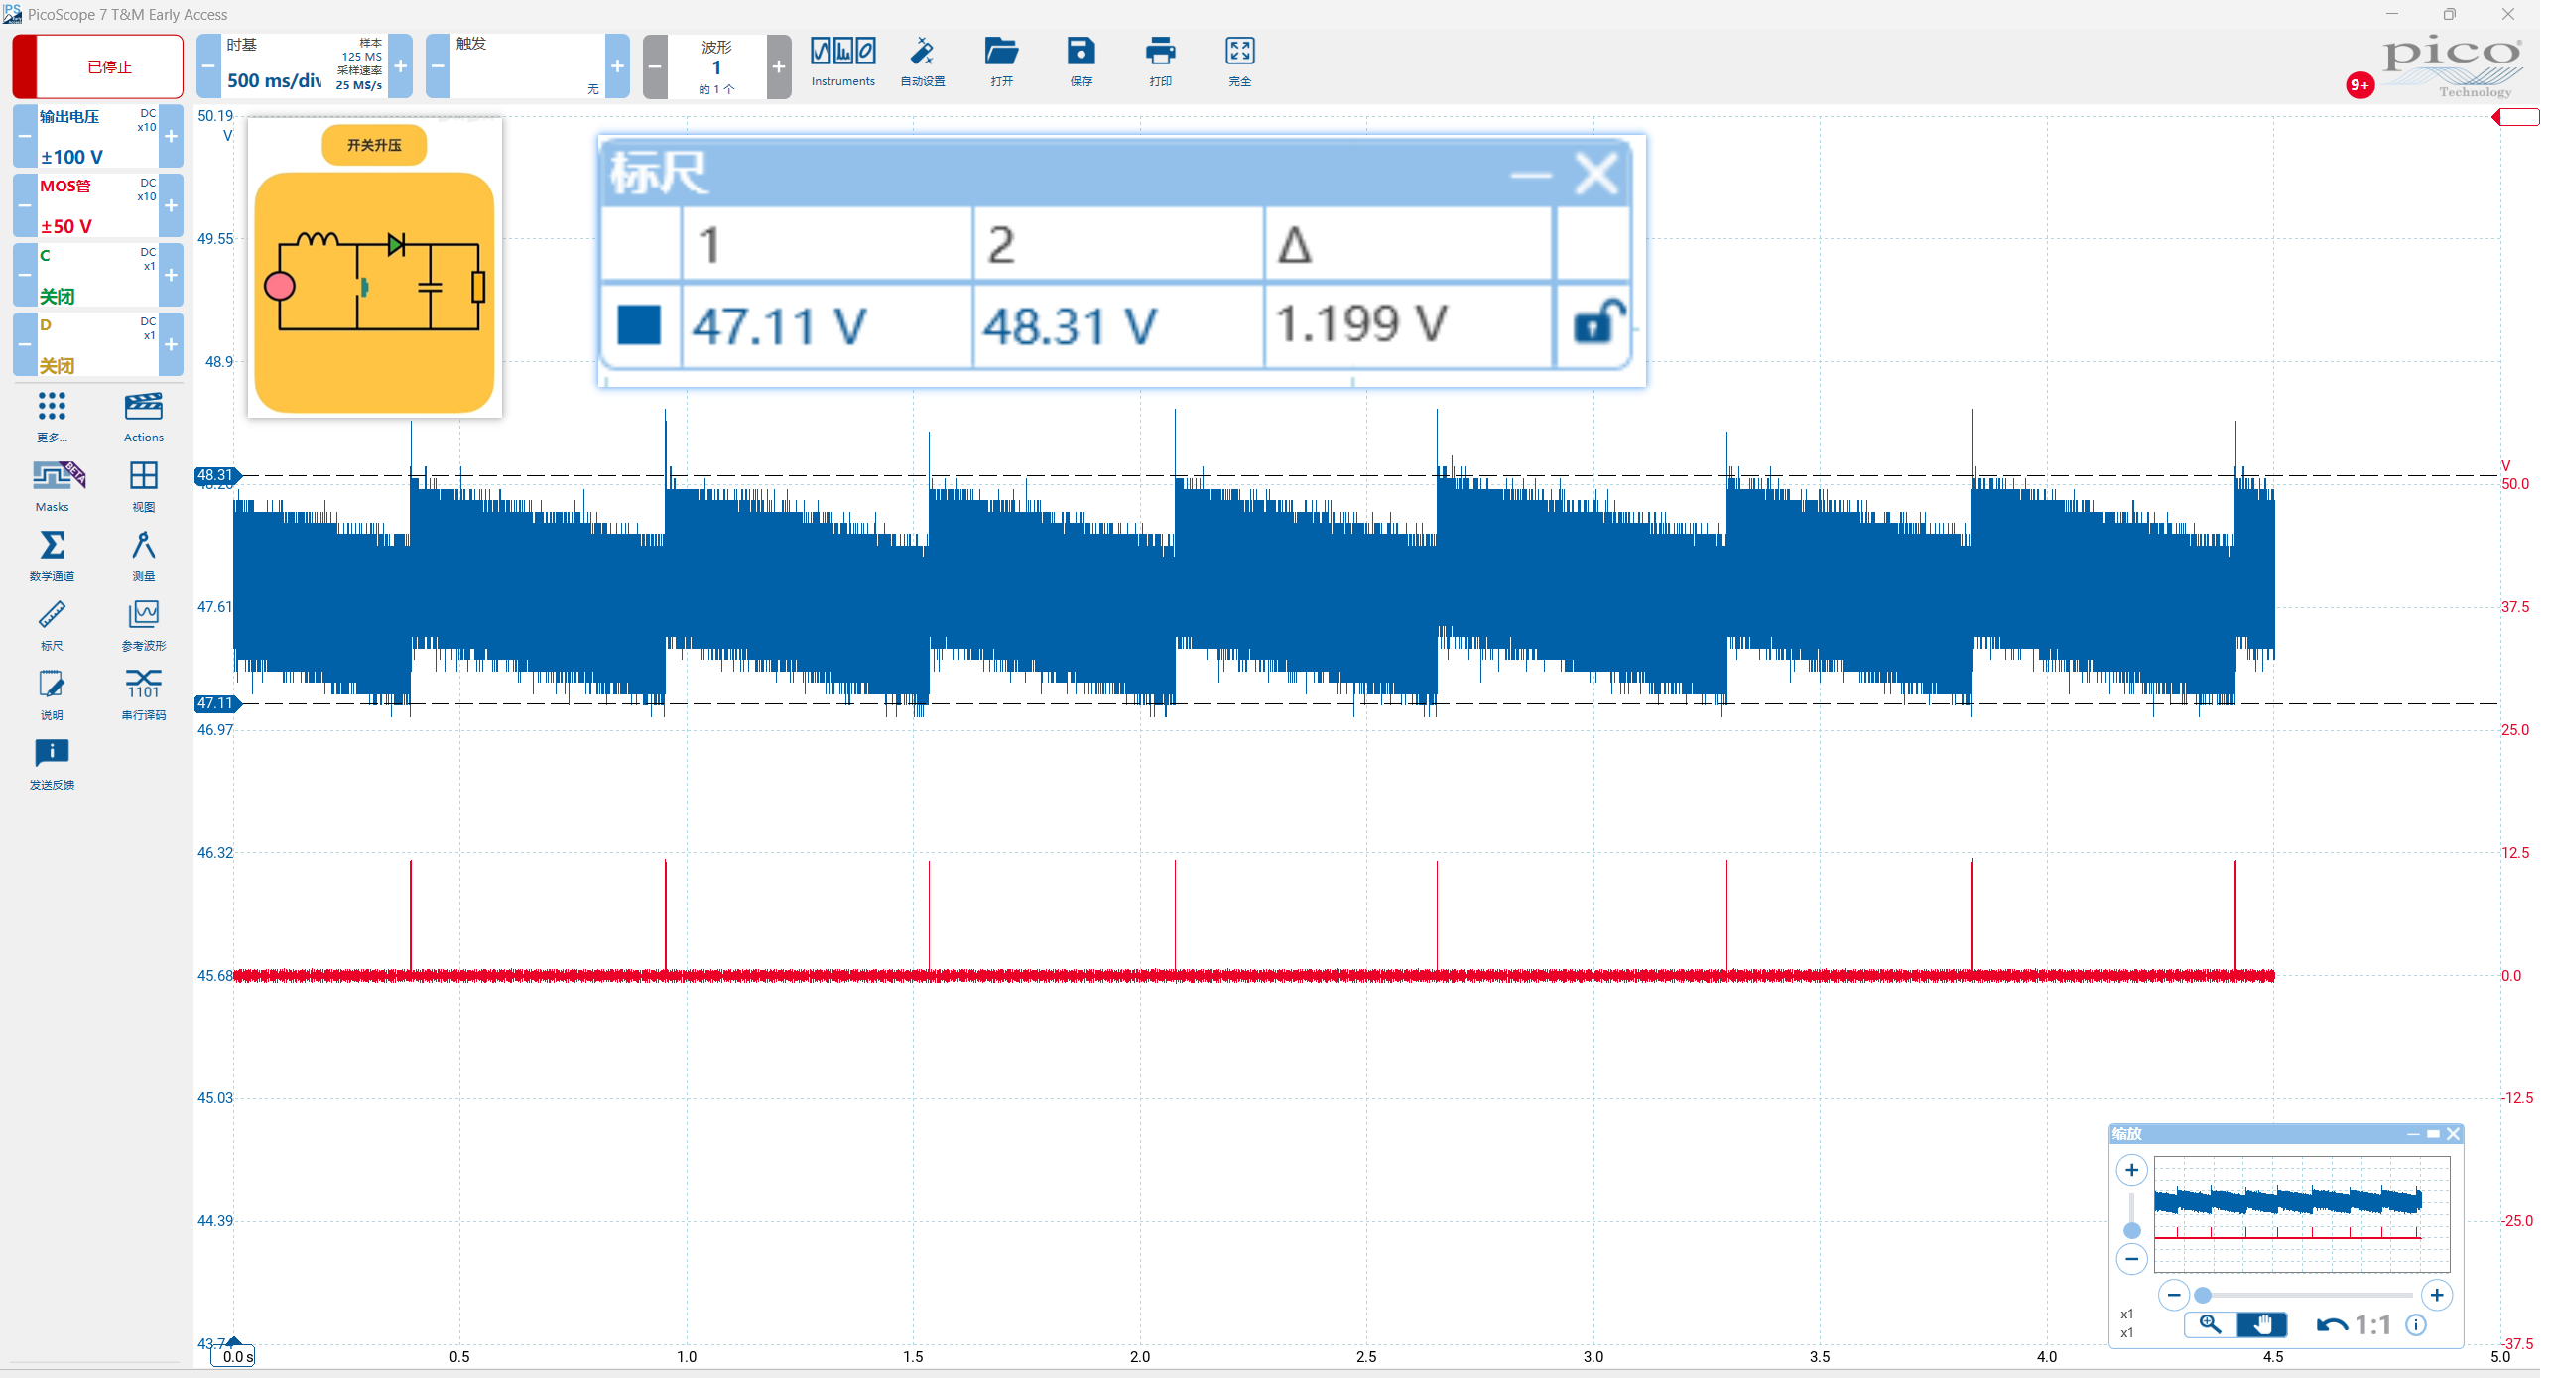
Task: Open the Instruments panel
Action: 842,63
